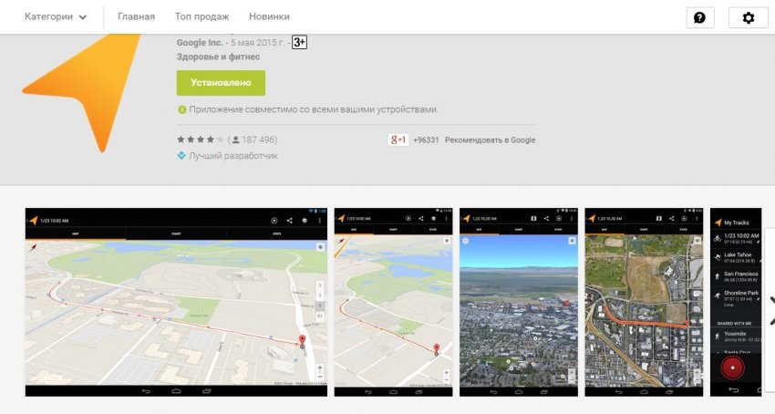Click the red record button in last screenshot
The image size is (775, 414).
click(732, 368)
